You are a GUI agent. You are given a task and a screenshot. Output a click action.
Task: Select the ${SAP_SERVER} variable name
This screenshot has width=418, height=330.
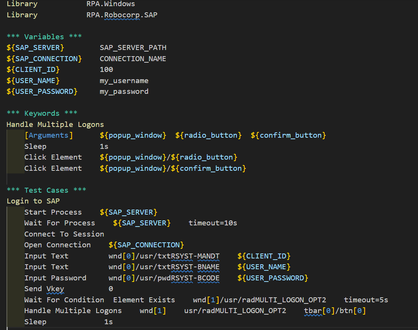[35, 47]
